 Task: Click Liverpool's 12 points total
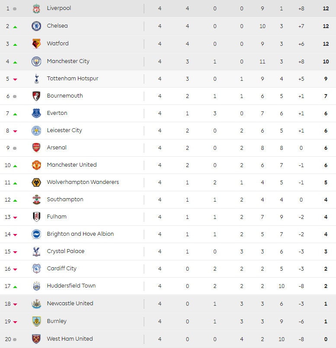(326, 8)
